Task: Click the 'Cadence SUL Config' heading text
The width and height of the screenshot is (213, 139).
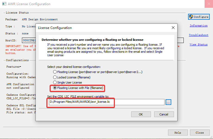Action: point(21,105)
